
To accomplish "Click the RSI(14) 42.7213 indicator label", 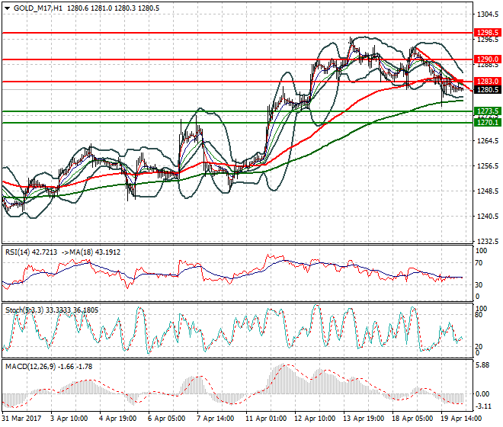I will click(x=31, y=252).
